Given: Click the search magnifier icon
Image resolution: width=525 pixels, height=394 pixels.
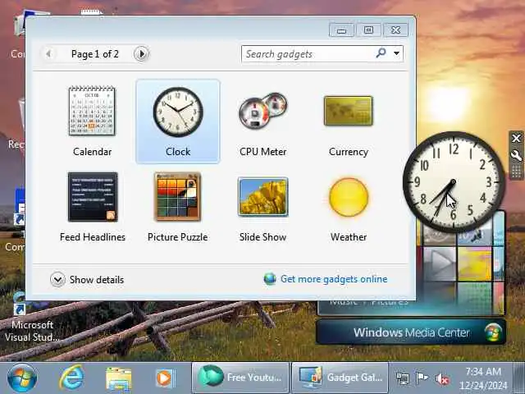Looking at the screenshot, I should 381,53.
